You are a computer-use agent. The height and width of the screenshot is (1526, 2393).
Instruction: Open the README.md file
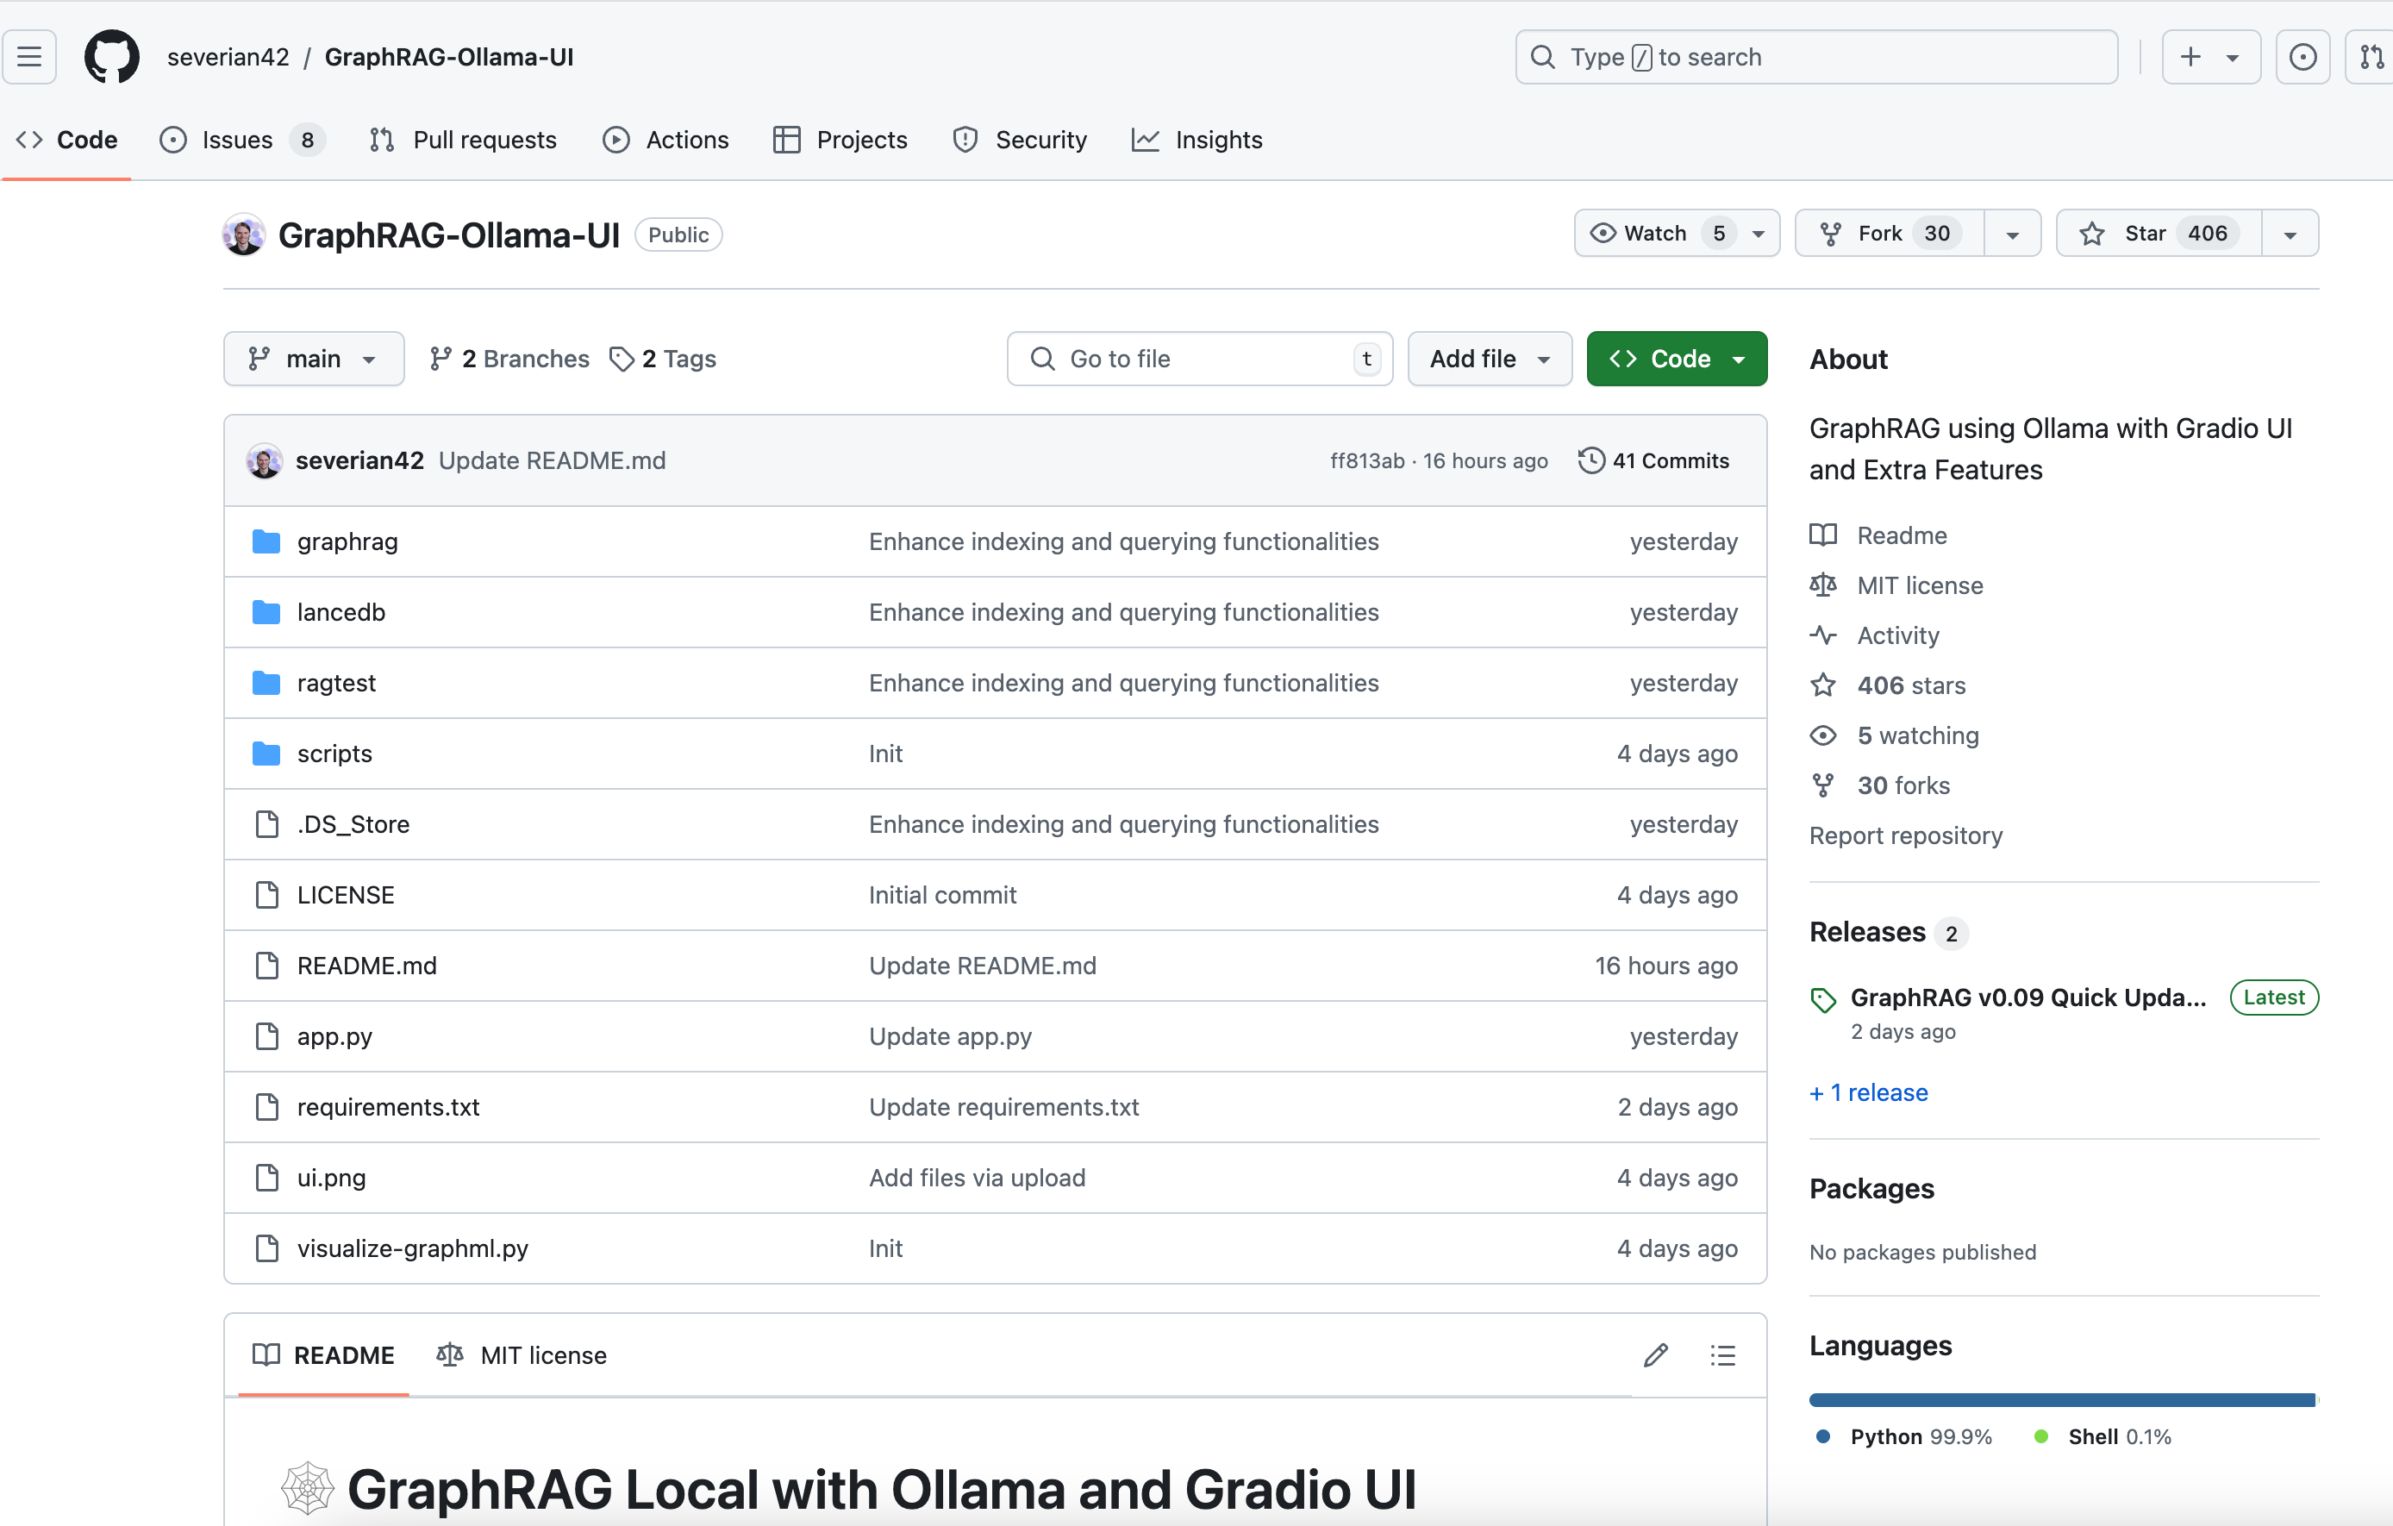pos(366,966)
